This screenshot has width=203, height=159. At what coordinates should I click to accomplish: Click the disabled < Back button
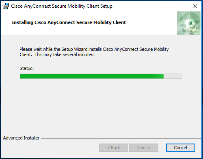pos(114,148)
